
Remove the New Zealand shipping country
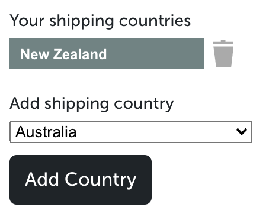(x=223, y=54)
